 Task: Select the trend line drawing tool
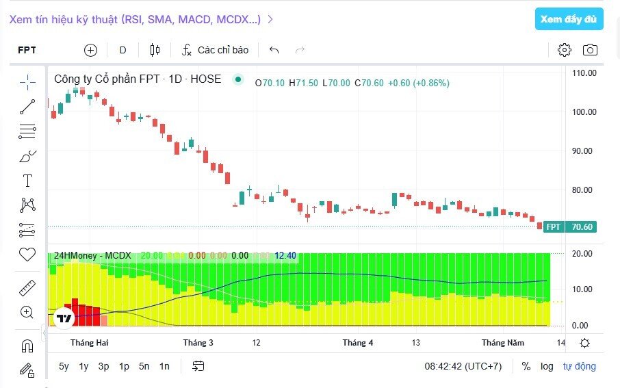click(x=27, y=107)
